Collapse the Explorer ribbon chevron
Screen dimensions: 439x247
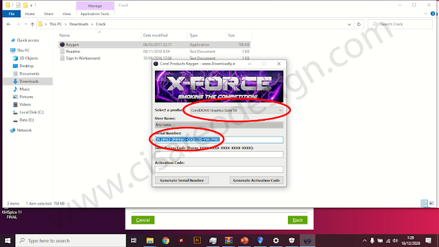[426, 14]
